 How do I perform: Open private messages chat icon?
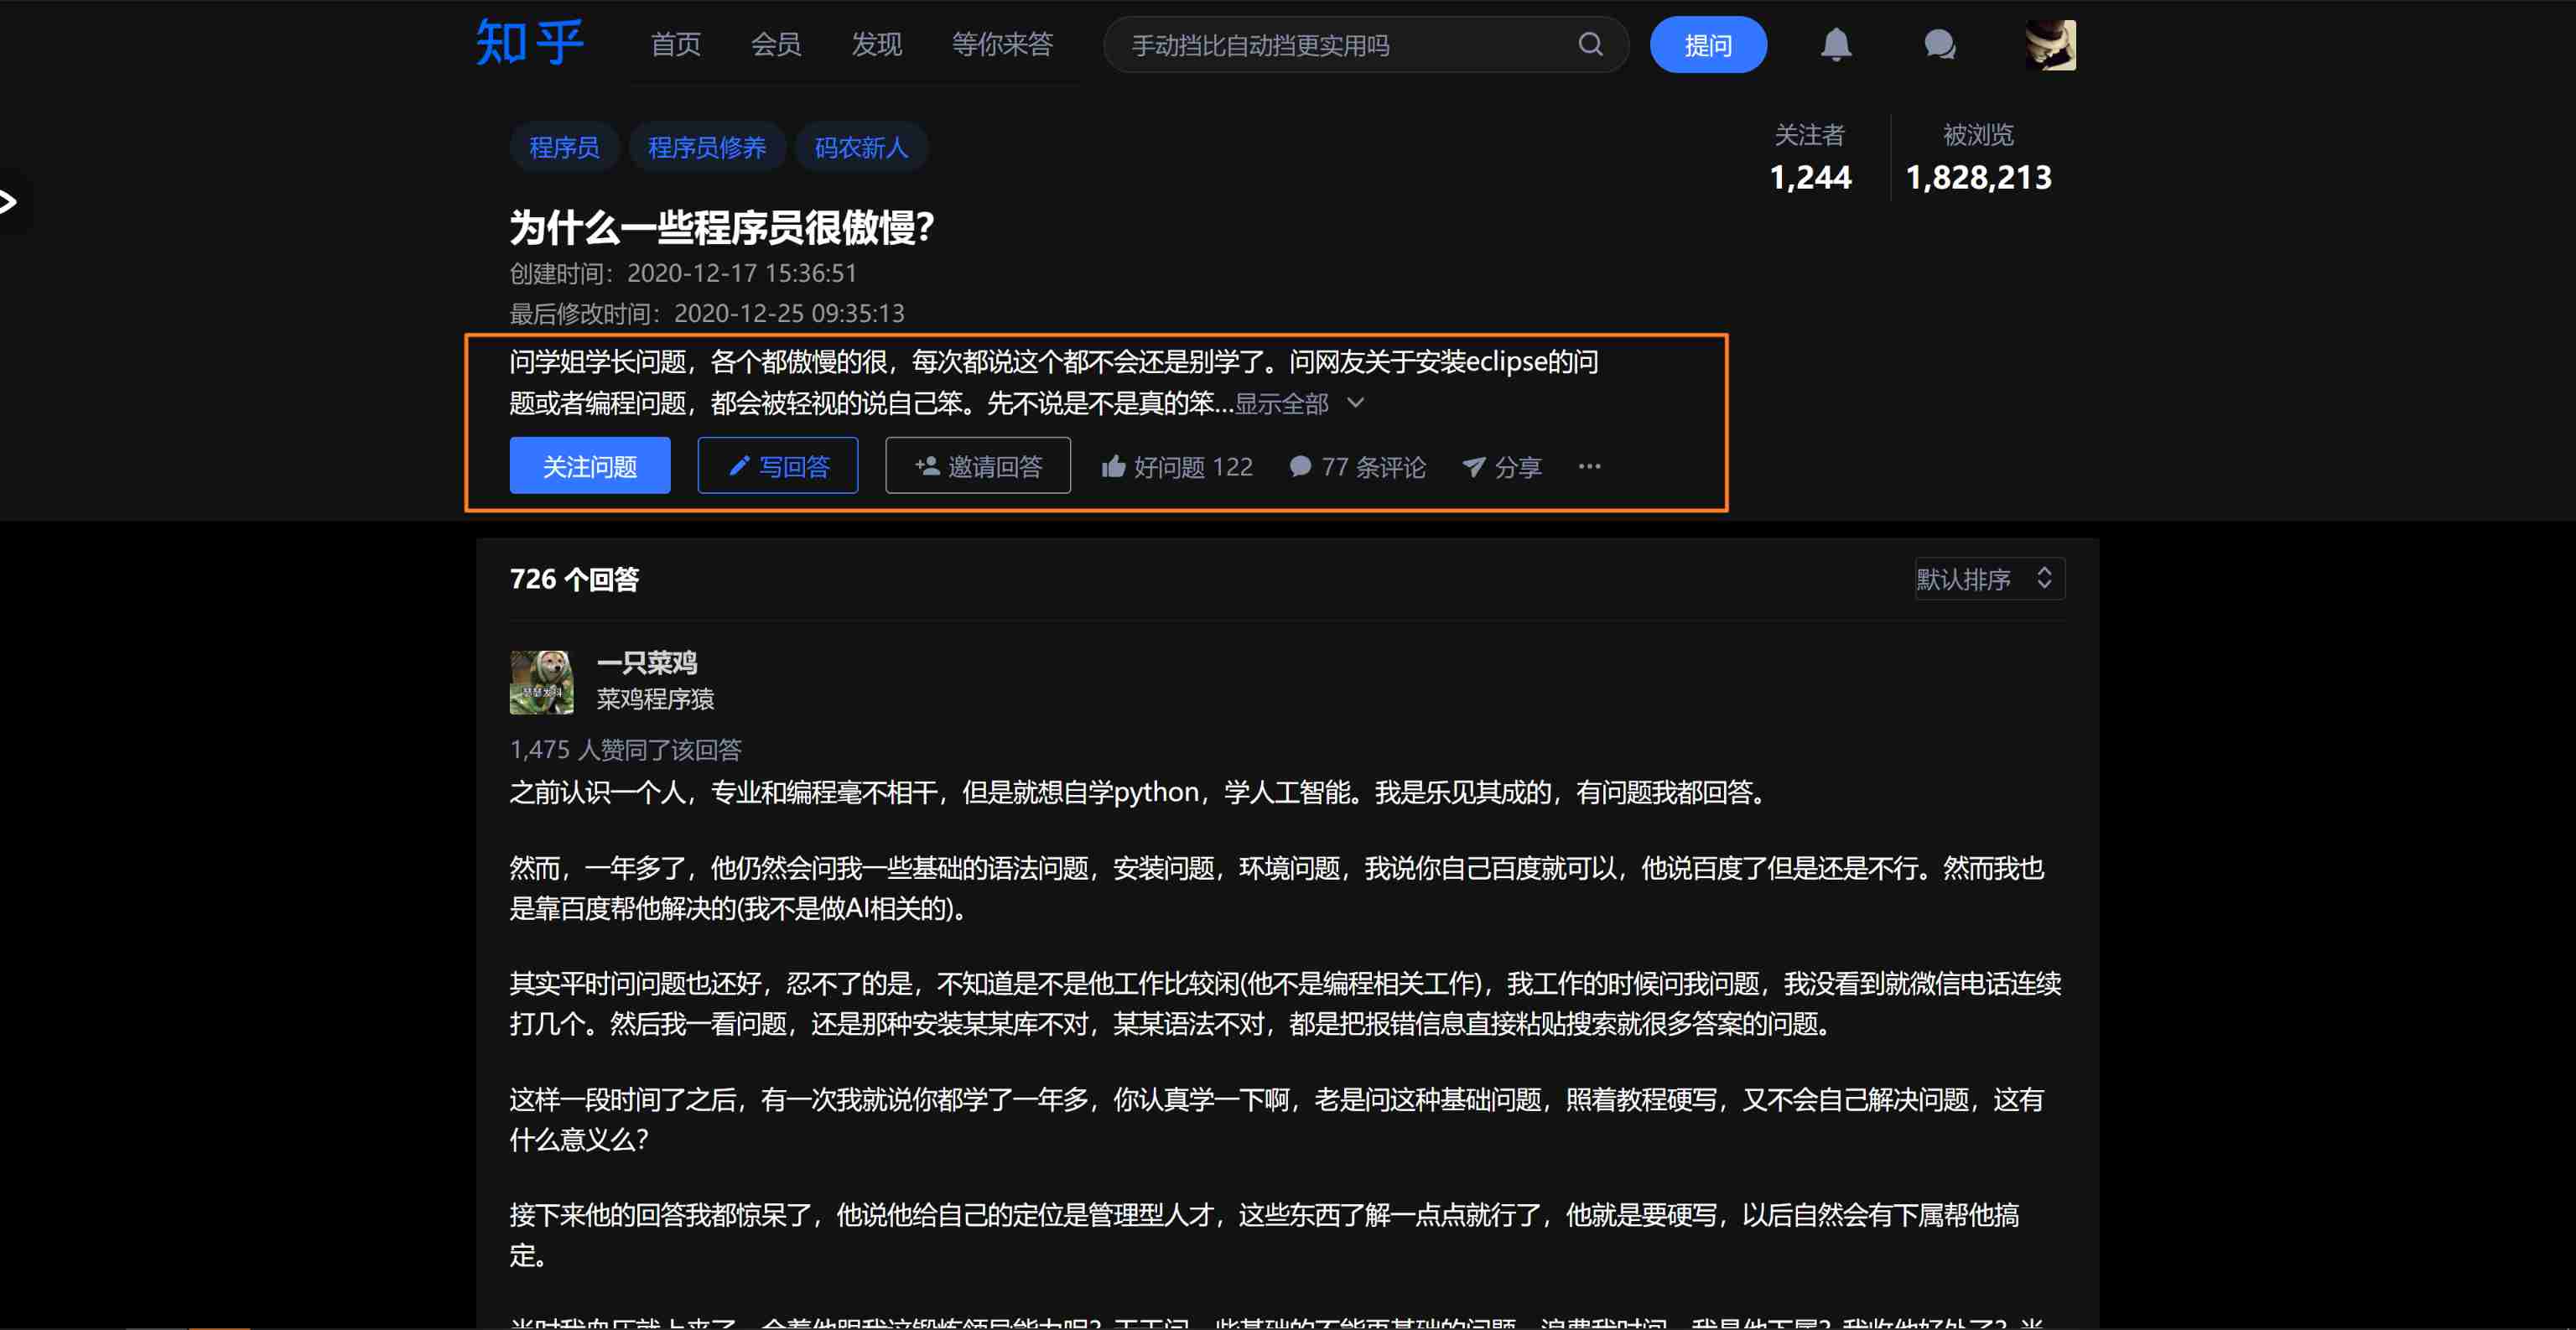click(x=1939, y=45)
